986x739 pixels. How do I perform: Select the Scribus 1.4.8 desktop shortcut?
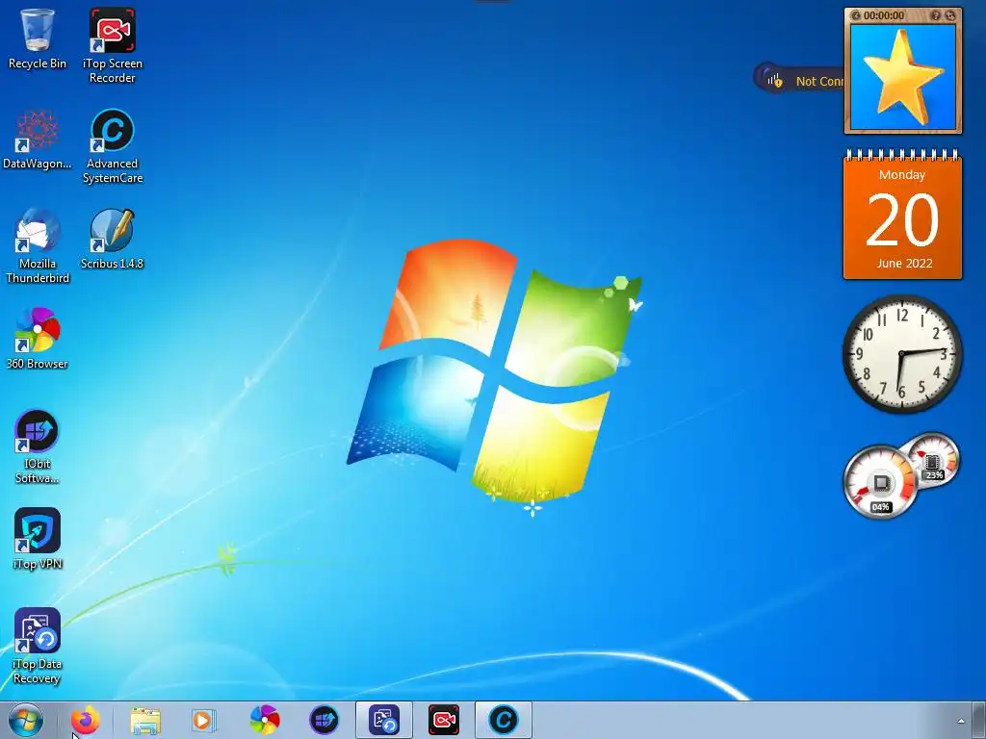tap(112, 239)
